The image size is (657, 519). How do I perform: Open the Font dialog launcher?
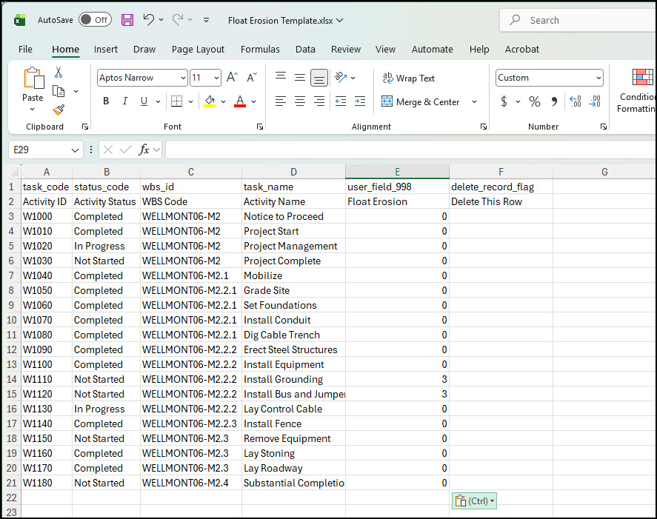point(260,127)
